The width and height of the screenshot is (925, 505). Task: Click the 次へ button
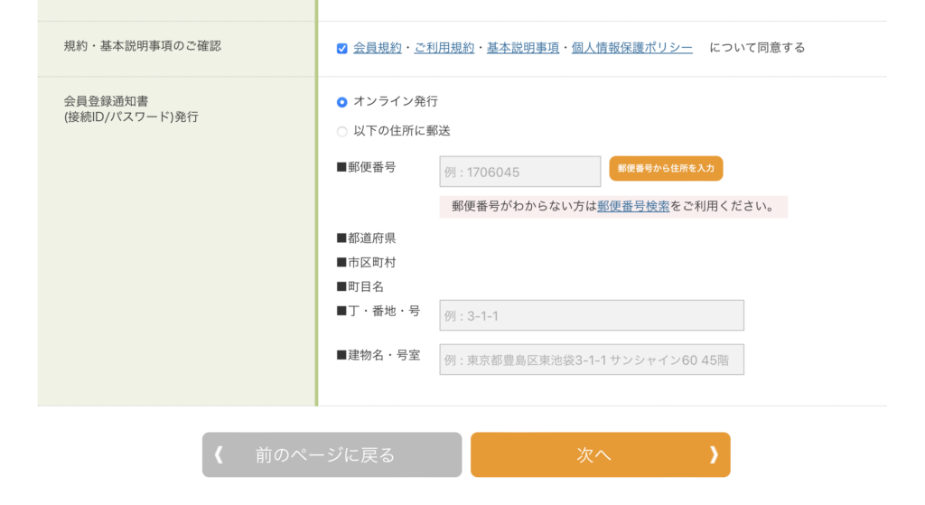pyautogui.click(x=601, y=454)
